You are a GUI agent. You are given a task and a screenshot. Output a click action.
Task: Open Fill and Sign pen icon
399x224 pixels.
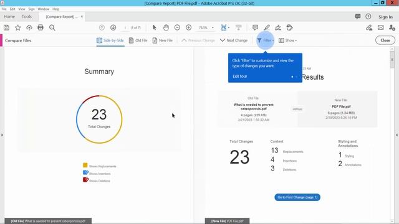click(x=369, y=27)
